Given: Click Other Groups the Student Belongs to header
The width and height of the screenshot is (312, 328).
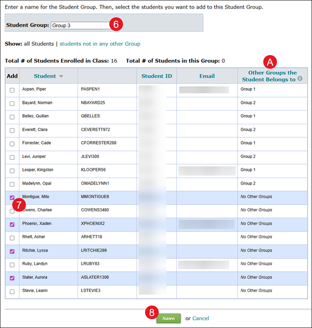Looking at the screenshot, I should pyautogui.click(x=269, y=76).
